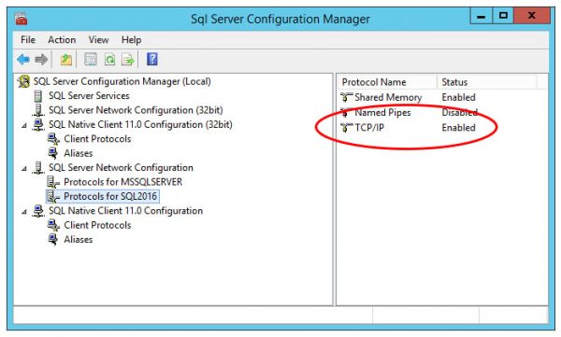Click the Disabled status of Named Pipes
The width and height of the screenshot is (561, 337).
point(459,113)
